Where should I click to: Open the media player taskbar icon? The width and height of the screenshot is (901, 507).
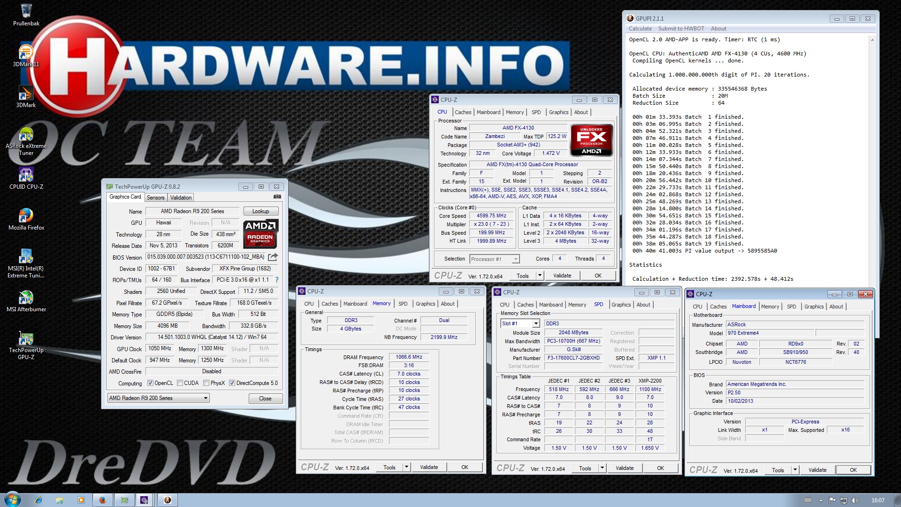tap(81, 500)
